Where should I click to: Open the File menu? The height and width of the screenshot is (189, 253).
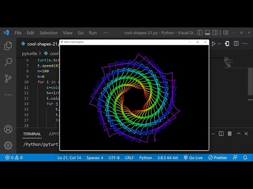18,33
